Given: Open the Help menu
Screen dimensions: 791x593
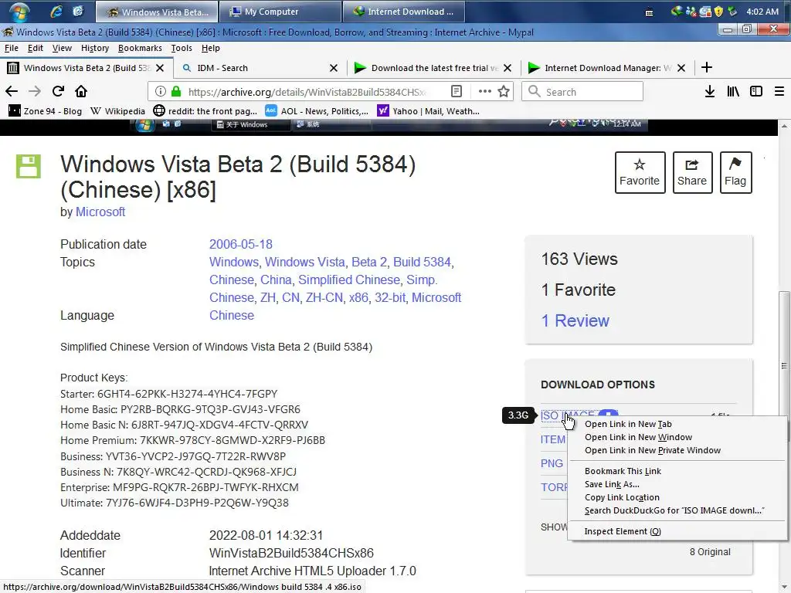Looking at the screenshot, I should point(210,48).
